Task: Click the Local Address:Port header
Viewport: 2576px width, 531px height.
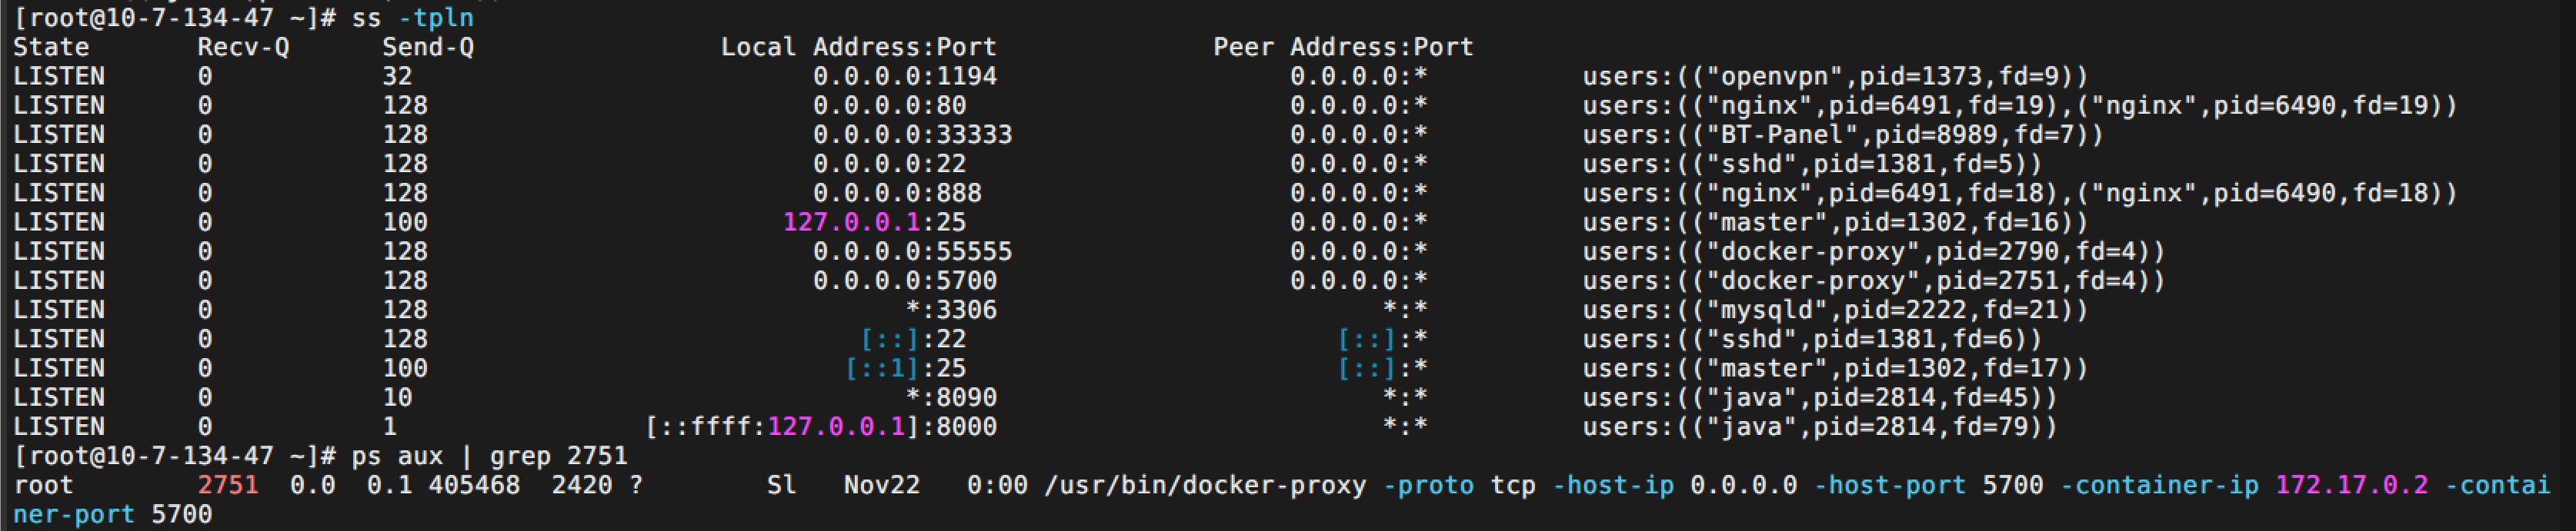Action: 859,47
